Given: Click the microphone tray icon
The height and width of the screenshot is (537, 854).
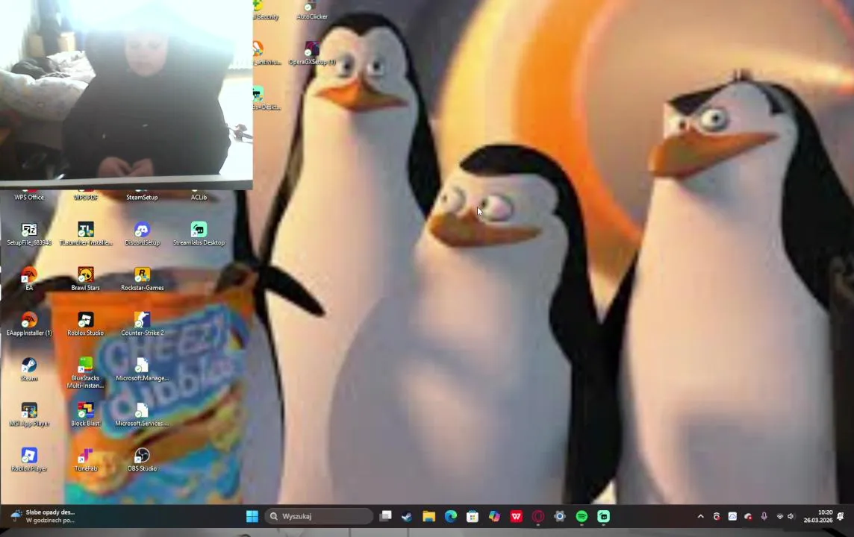Looking at the screenshot, I should (x=764, y=516).
